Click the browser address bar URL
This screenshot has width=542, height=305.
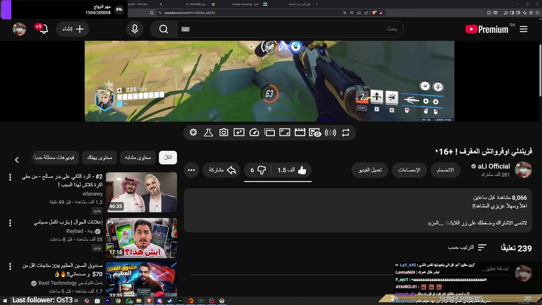click(x=189, y=13)
